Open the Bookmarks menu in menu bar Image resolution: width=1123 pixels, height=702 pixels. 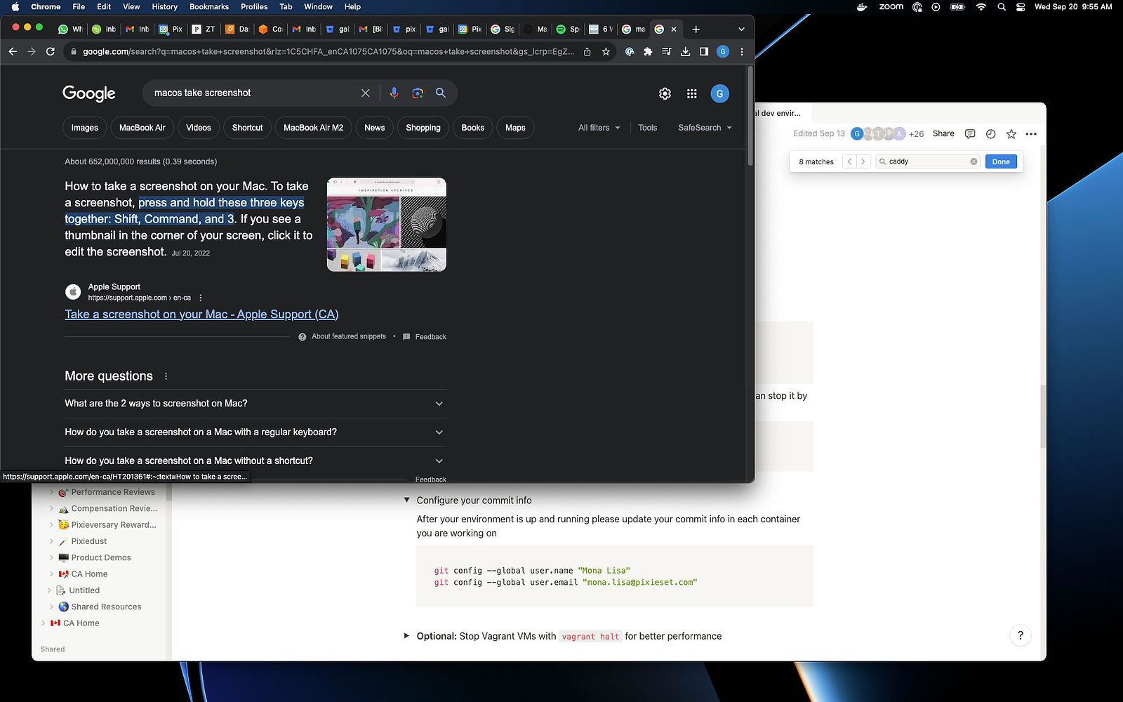pyautogui.click(x=208, y=6)
